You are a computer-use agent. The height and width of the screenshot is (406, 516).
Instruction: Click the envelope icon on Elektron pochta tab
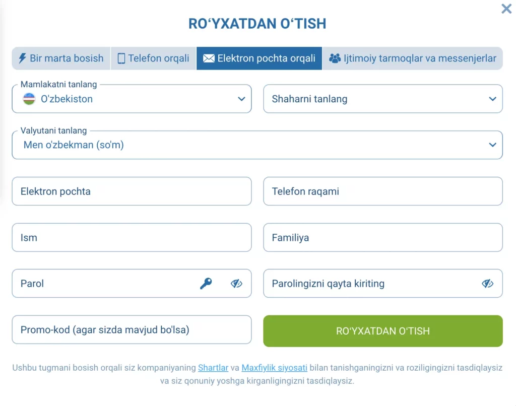(x=210, y=58)
